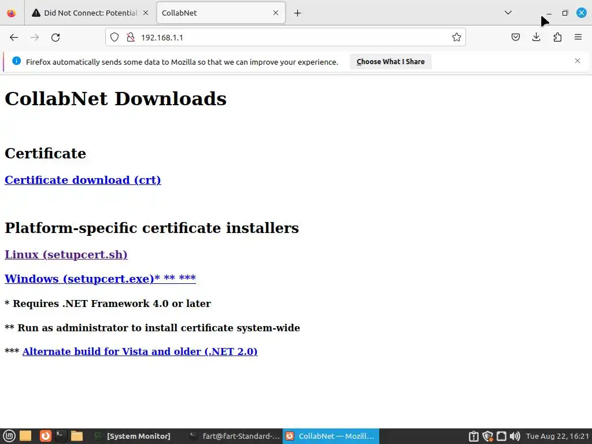The height and width of the screenshot is (444, 592).
Task: List all tabs dropdown arrow
Action: point(508,13)
